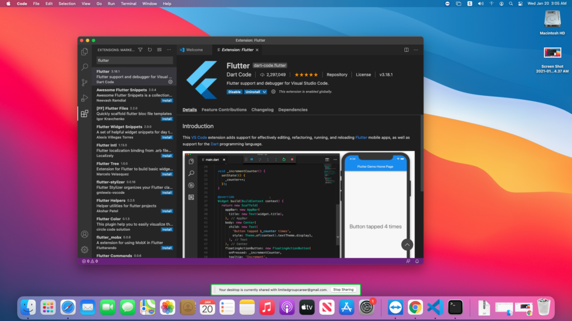Image resolution: width=572 pixels, height=321 pixels.
Task: Install Flutter Widget Snippets extension
Action: (167, 137)
